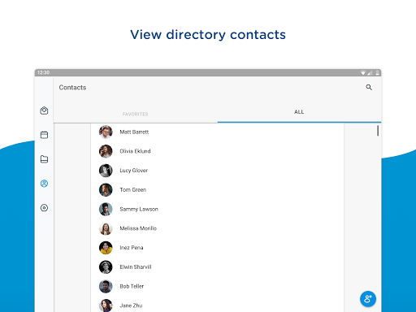The image size is (416, 312).
Task: Switch to the All tab
Action: point(299,111)
